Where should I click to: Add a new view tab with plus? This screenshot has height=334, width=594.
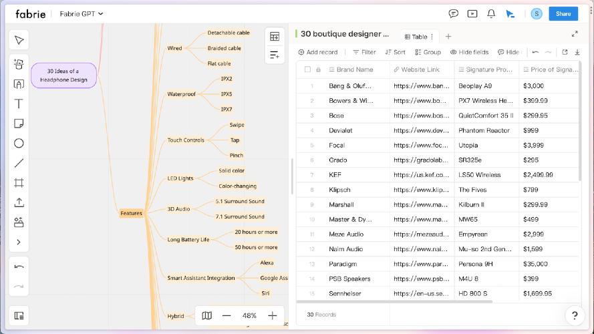pos(448,37)
